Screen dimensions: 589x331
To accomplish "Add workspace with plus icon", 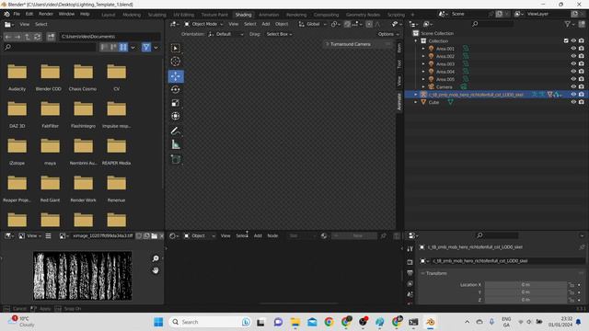I will (412, 15).
